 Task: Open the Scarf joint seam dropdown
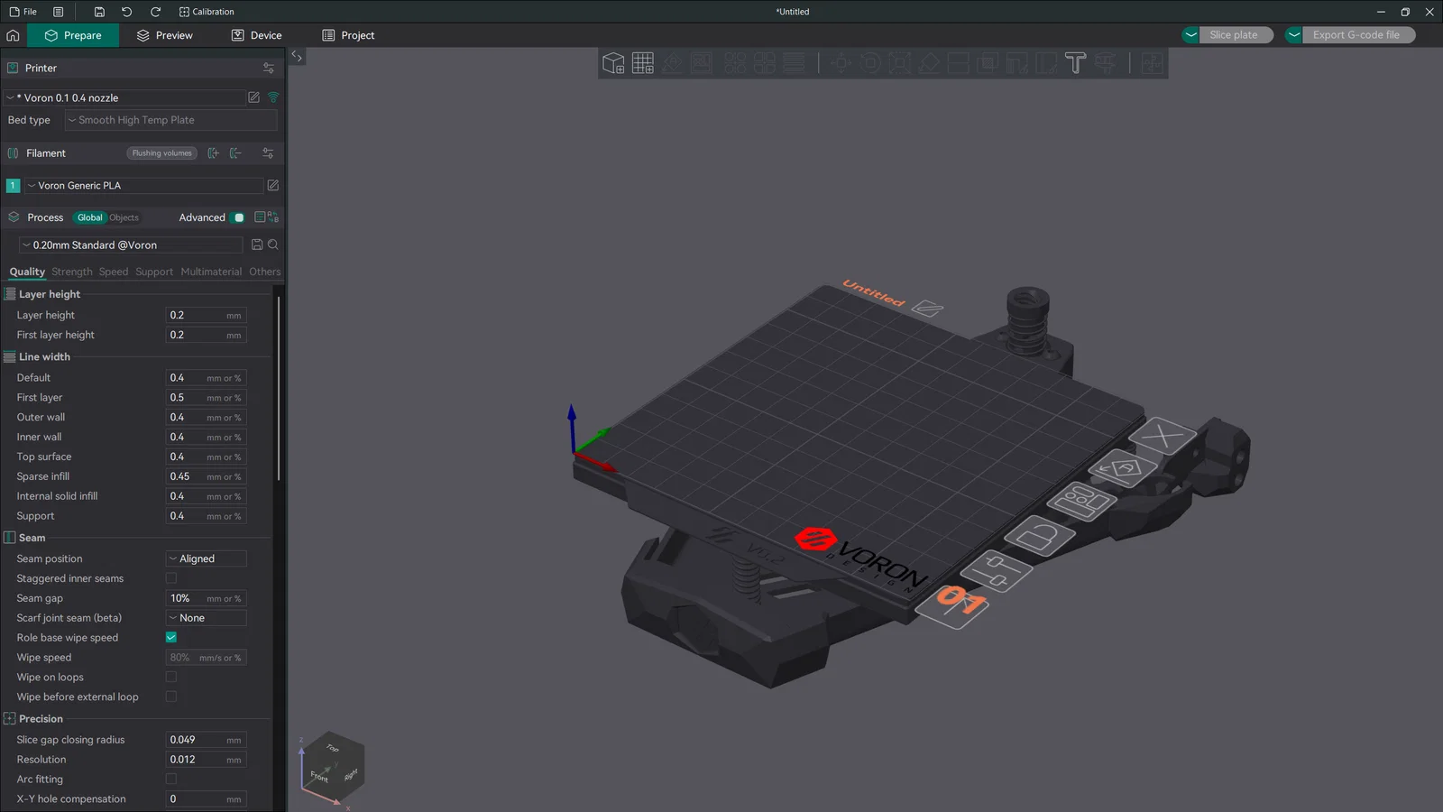(x=207, y=618)
